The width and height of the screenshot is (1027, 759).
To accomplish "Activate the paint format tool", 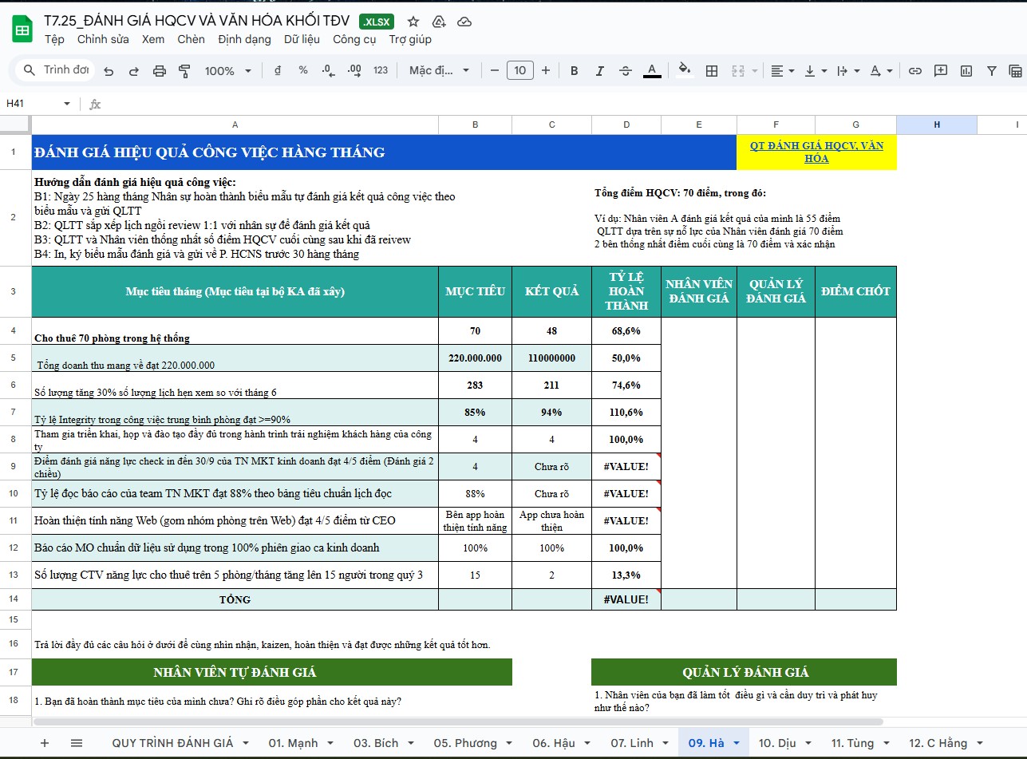I will click(185, 71).
